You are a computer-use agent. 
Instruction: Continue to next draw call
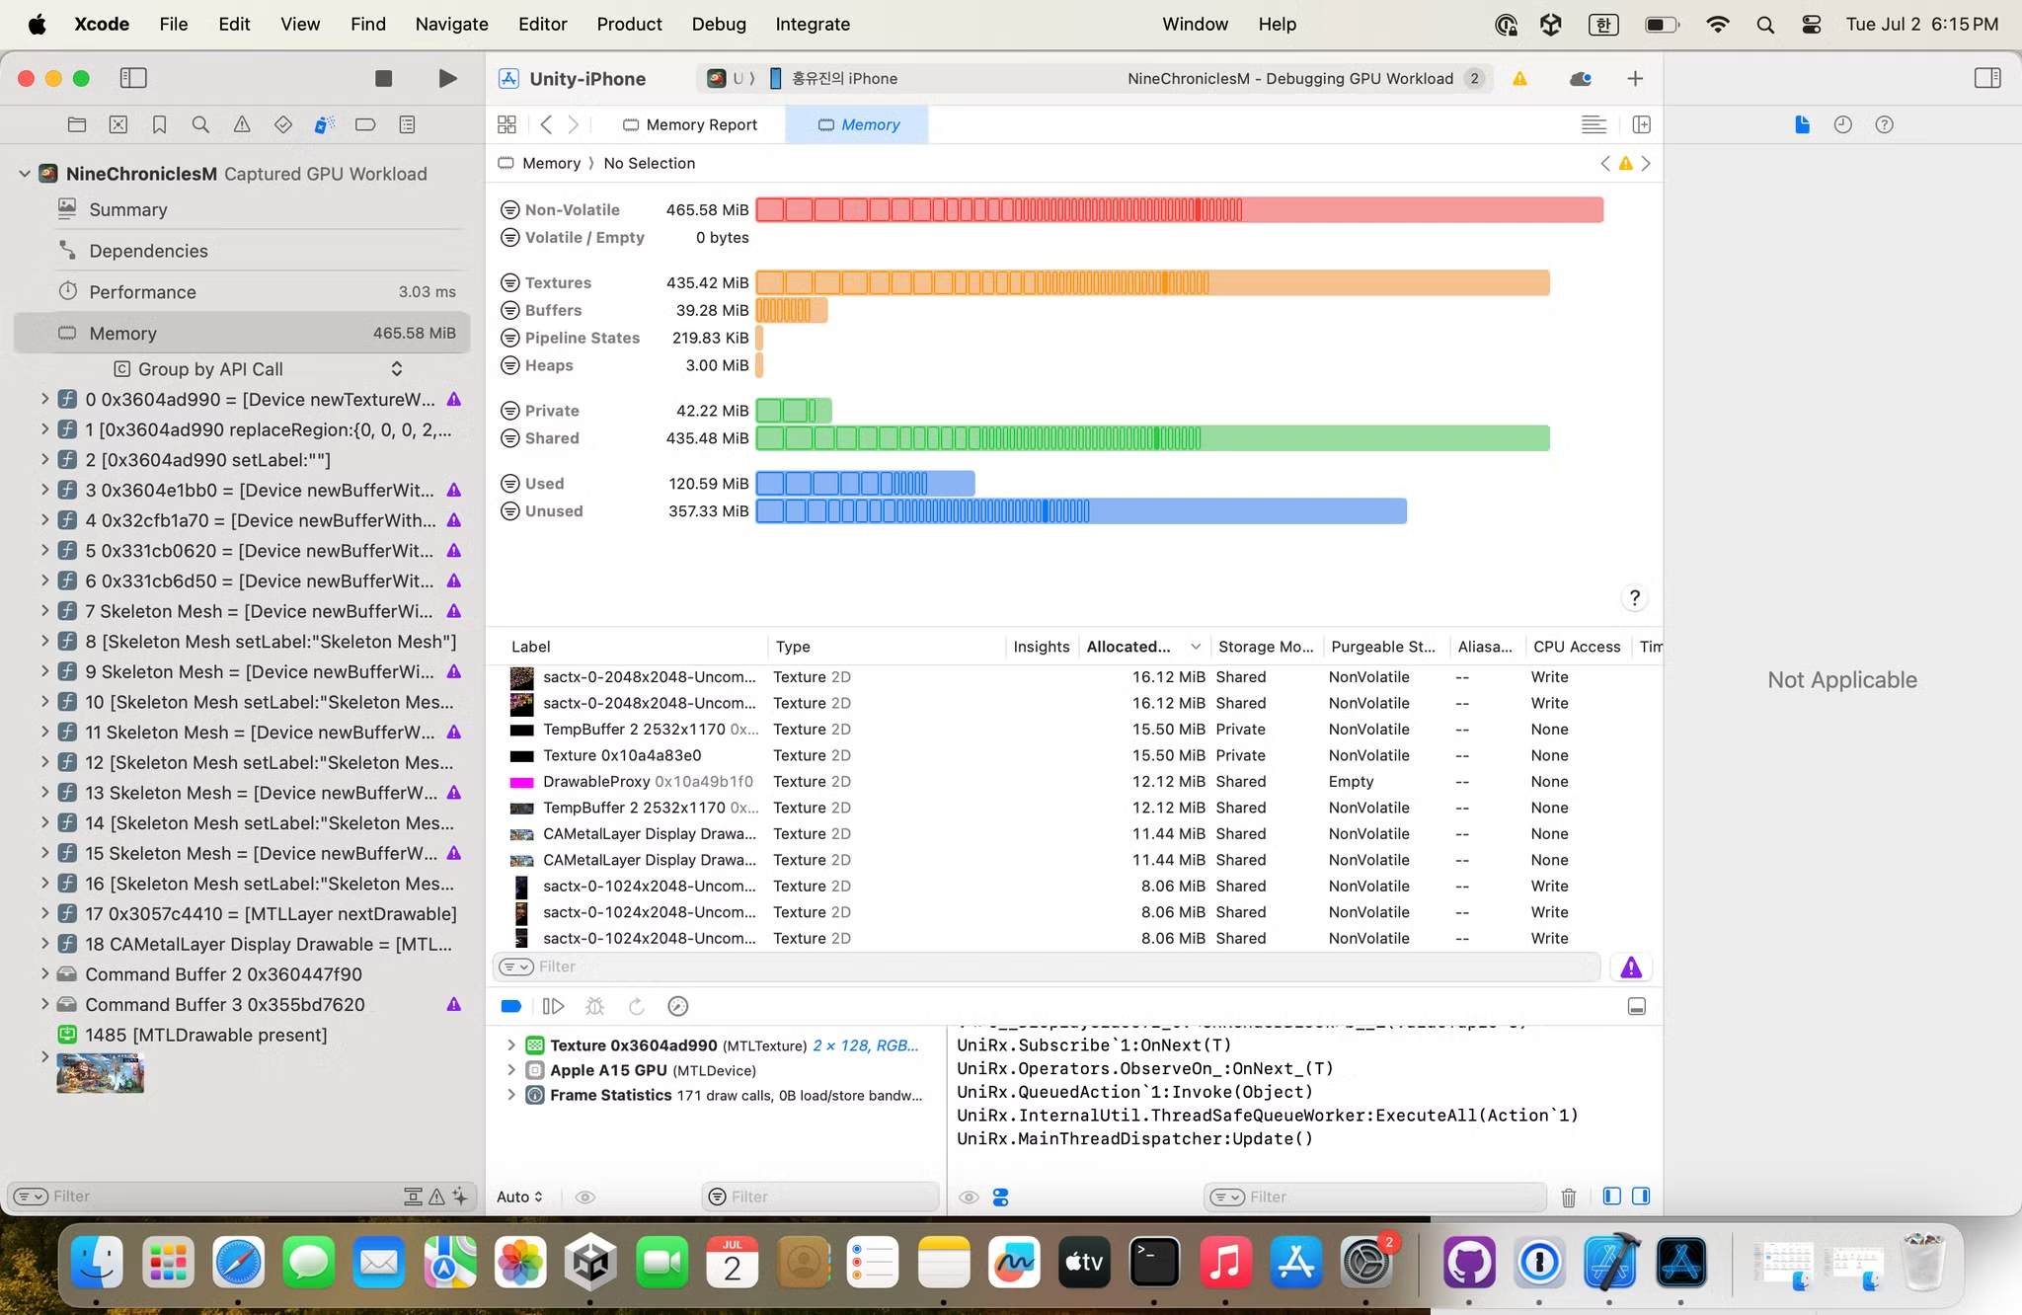point(553,1006)
